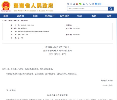Open the 政务服务 navigation menu
Image resolution: width=117 pixels, height=100 pixels.
pos(64,16)
